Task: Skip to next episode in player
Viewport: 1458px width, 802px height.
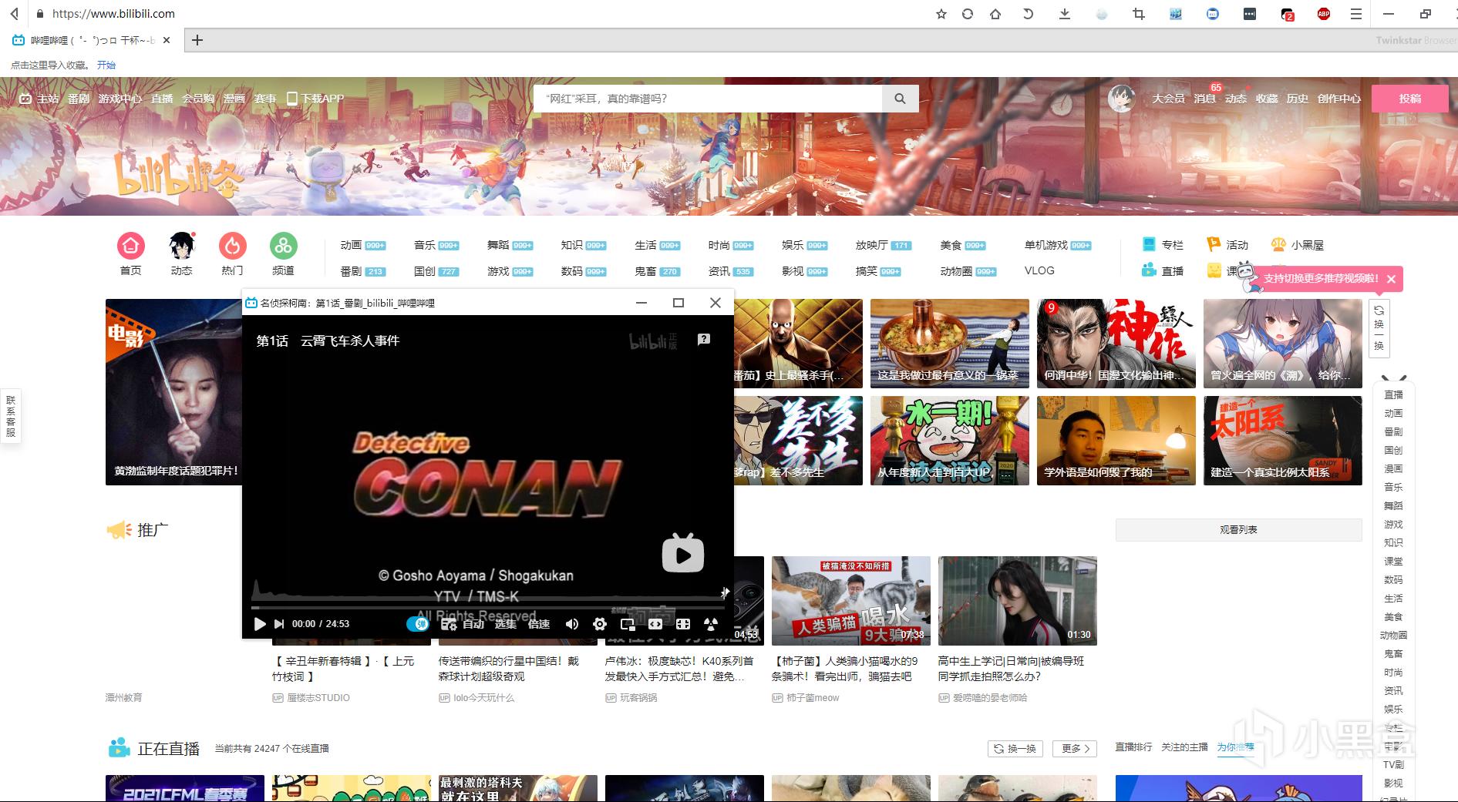Action: 279,624
